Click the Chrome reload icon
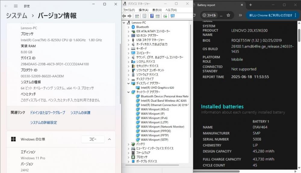Image resolution: width=301 pixels, height=173 pixels. 194,15
